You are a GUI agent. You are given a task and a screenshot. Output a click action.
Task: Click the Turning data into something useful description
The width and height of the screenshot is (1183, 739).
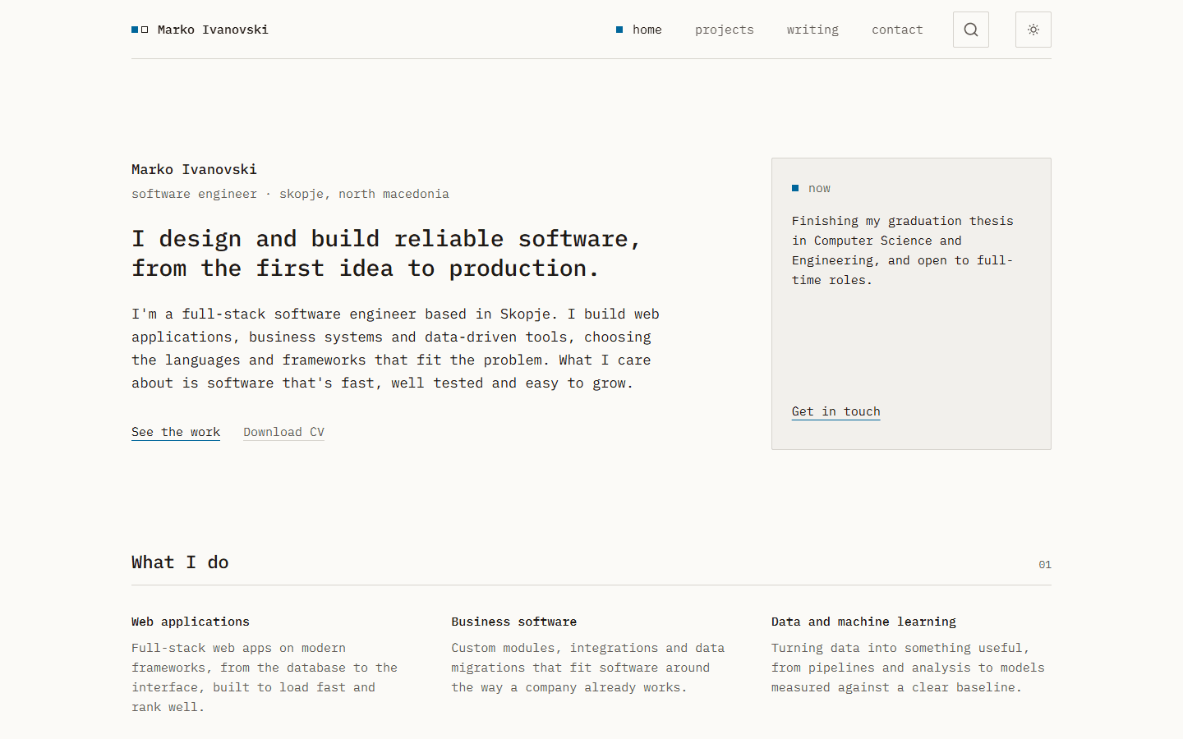click(x=908, y=668)
